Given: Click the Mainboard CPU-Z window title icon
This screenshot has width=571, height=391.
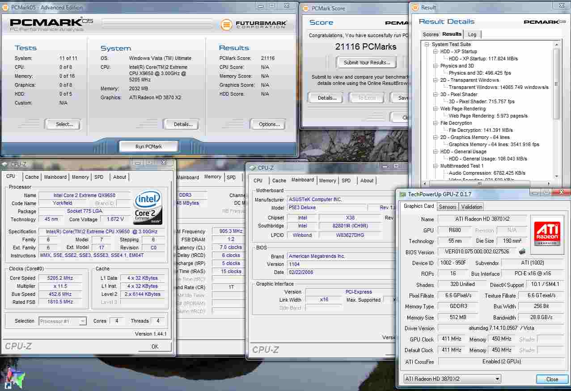Looking at the screenshot, I should [x=252, y=168].
